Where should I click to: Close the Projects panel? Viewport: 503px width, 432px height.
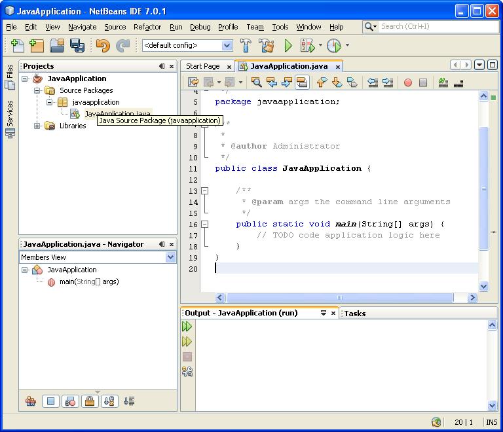pos(172,66)
